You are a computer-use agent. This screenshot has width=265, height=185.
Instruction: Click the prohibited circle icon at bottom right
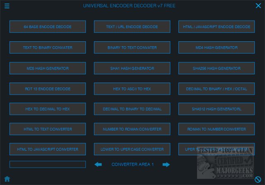point(258,180)
